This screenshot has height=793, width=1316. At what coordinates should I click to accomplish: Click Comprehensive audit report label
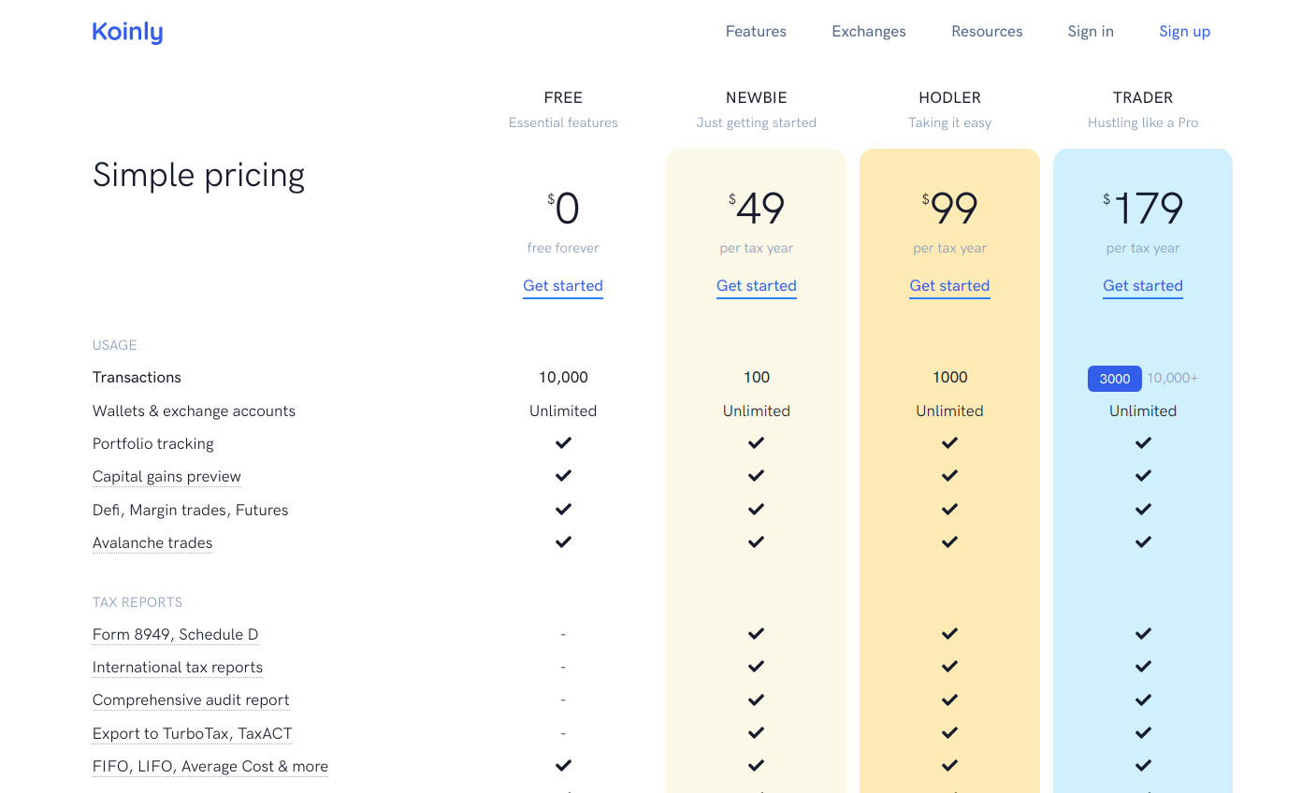191,700
